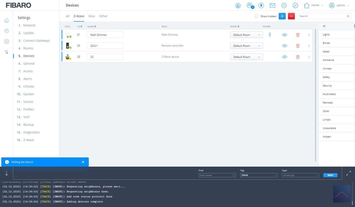Toggle visibility eye for device 23
This screenshot has height=207, width=355.
(285, 57)
